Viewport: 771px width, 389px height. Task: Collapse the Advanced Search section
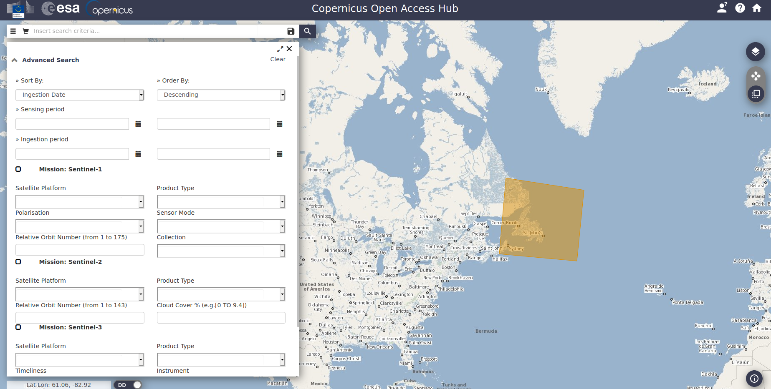(15, 60)
